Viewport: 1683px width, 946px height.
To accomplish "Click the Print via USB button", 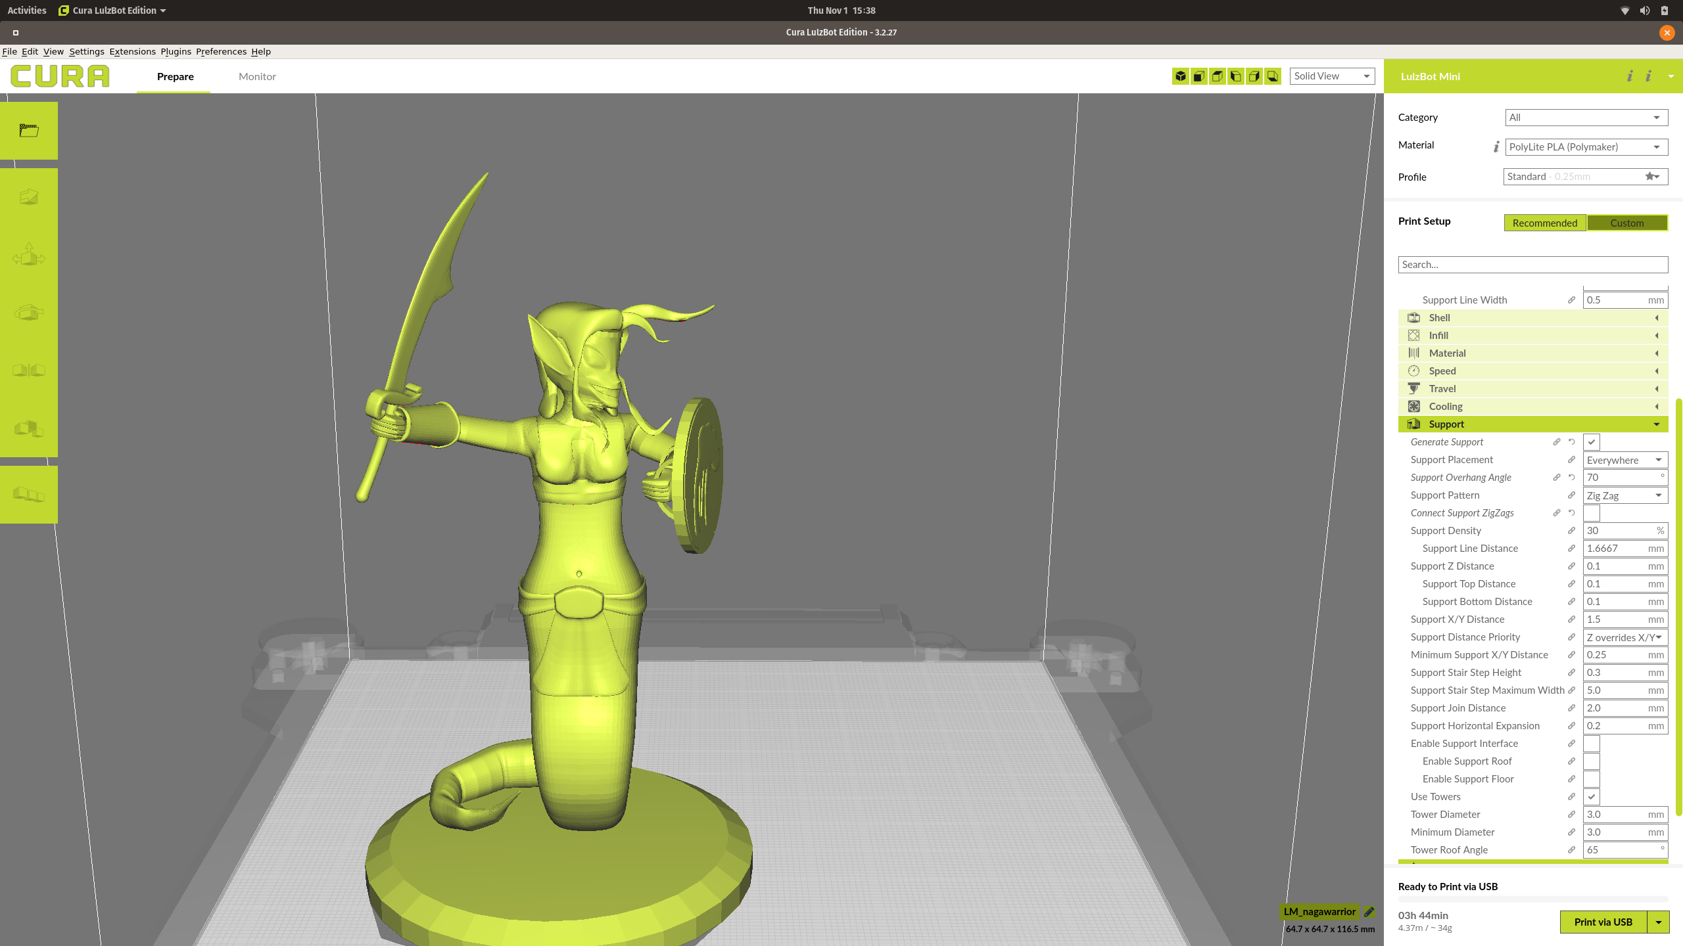I will pos(1603,922).
